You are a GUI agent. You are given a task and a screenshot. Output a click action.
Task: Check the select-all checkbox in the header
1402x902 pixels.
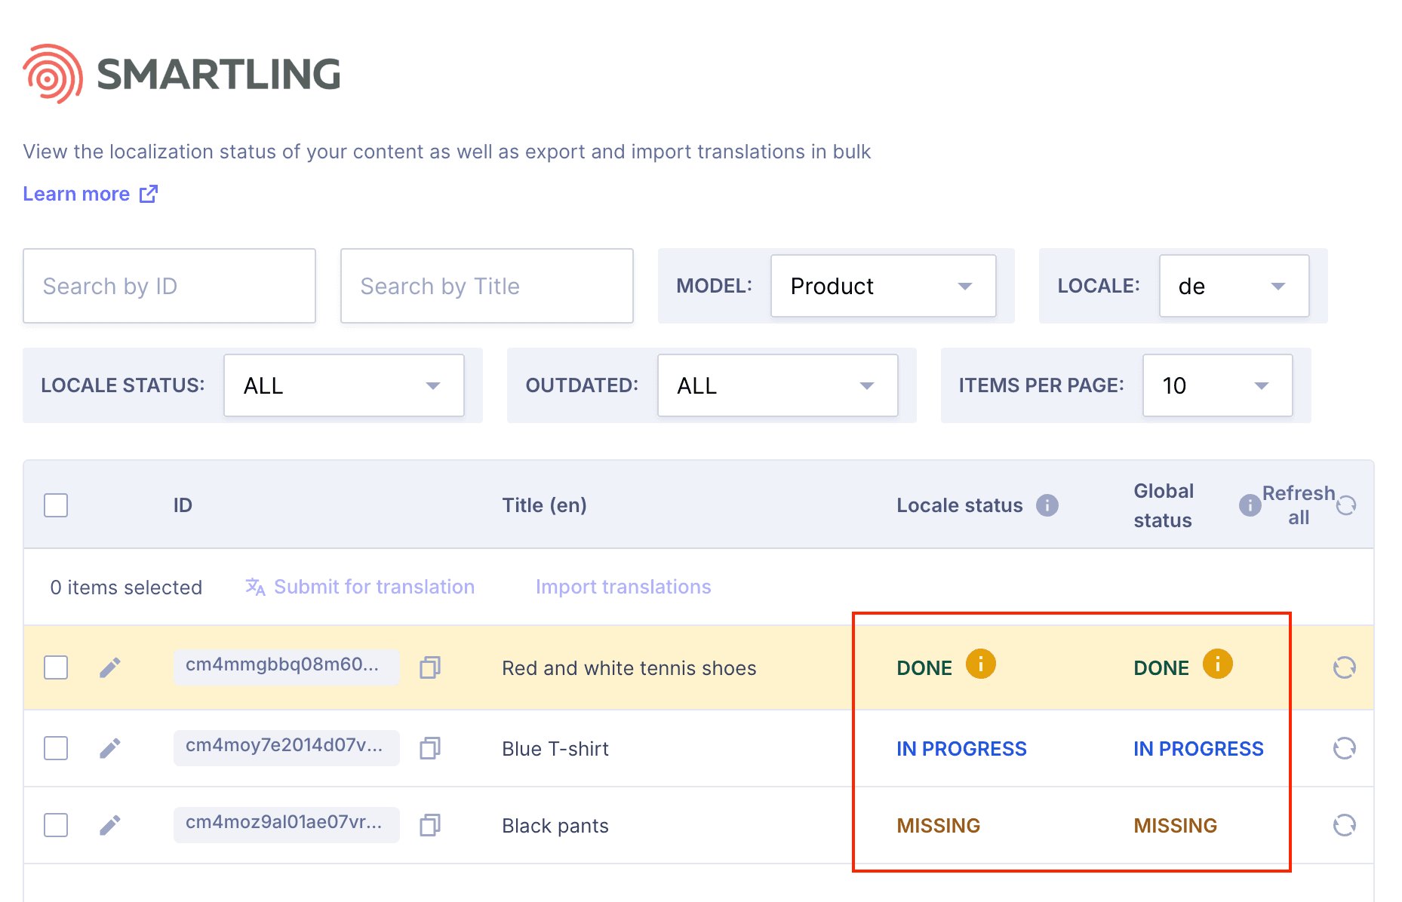pyautogui.click(x=55, y=505)
